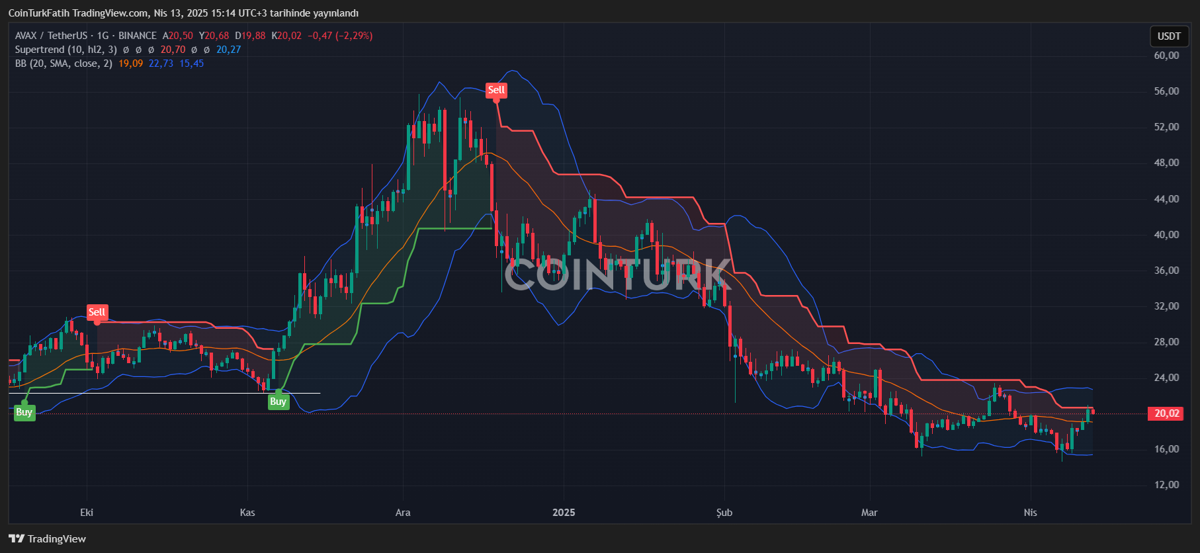Screen dimensions: 1200x553
Task: Click the open price A20,50
Action: click(179, 36)
